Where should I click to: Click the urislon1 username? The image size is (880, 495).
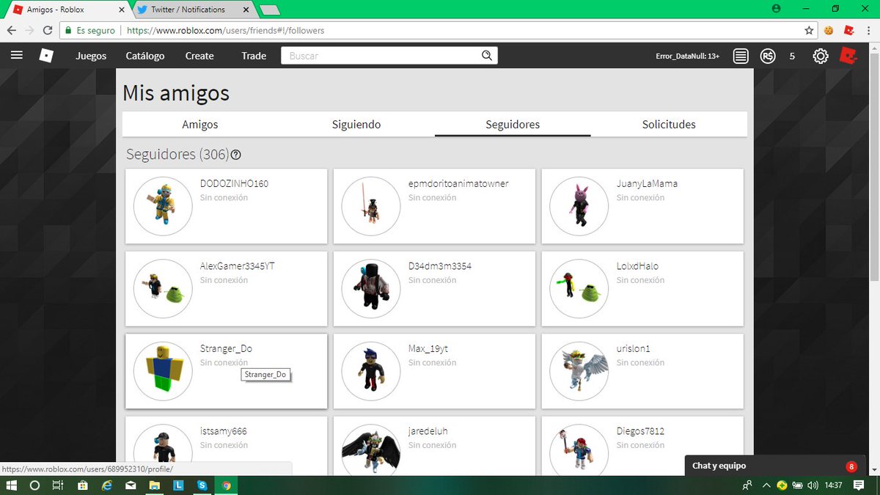pos(634,348)
